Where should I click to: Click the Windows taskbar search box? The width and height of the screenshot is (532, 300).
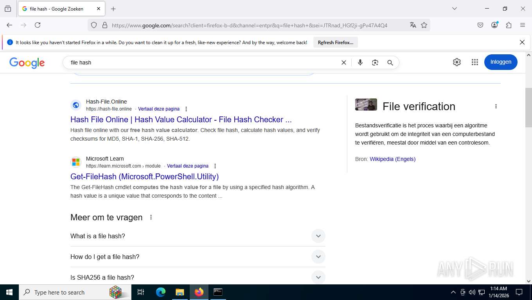click(75, 292)
